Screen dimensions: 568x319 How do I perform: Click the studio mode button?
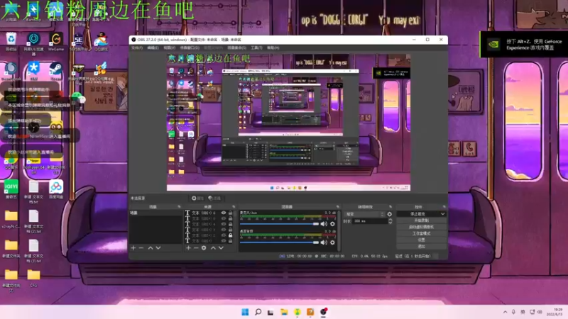pyautogui.click(x=421, y=233)
